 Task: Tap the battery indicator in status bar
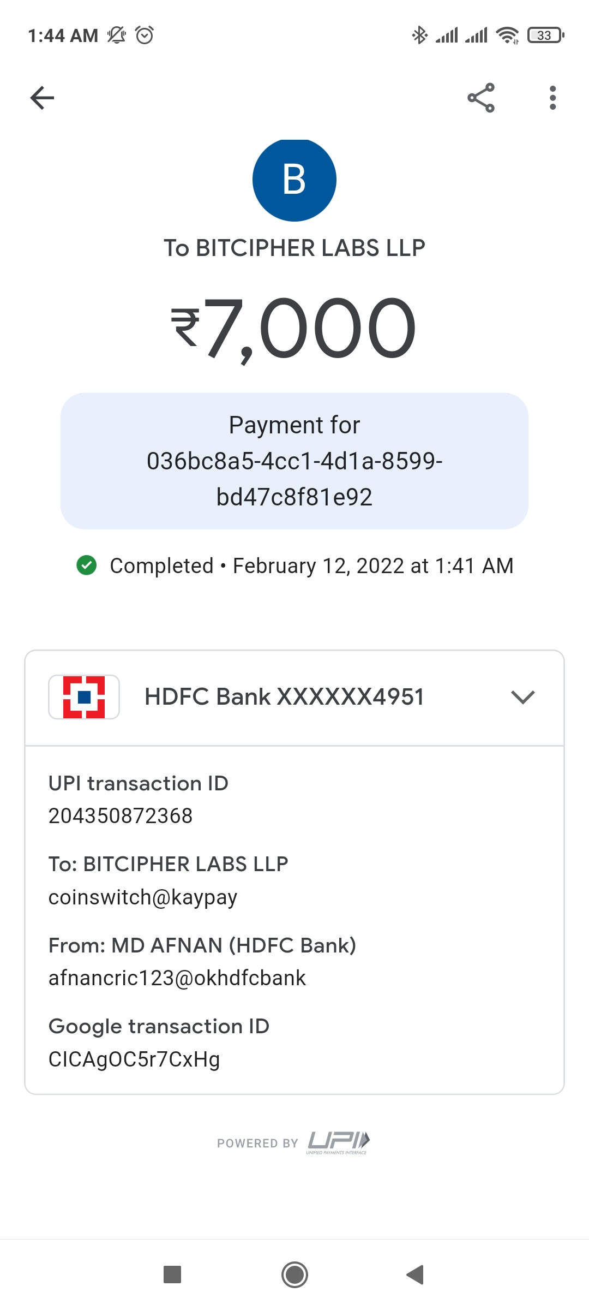[545, 35]
